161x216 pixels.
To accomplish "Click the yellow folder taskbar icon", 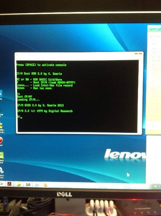I will coord(46,185).
